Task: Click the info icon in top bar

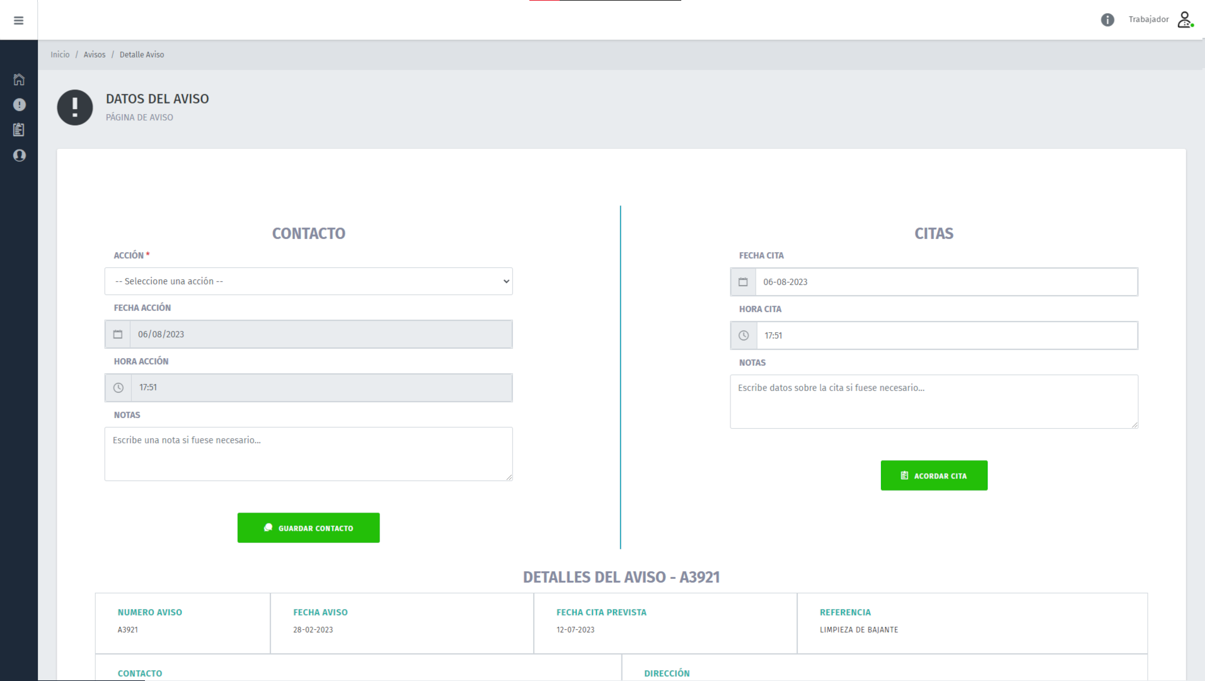Action: 1107,20
